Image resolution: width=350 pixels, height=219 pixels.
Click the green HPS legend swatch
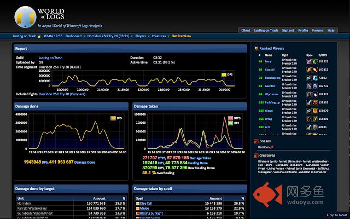[231, 123]
